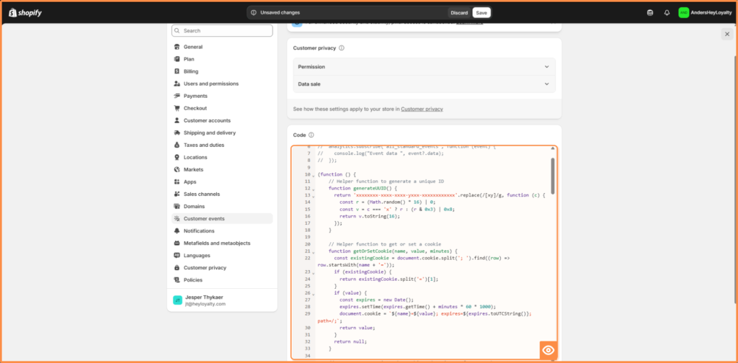
Task: Fold the getOrSetCookie function at line 21
Action: (314, 252)
